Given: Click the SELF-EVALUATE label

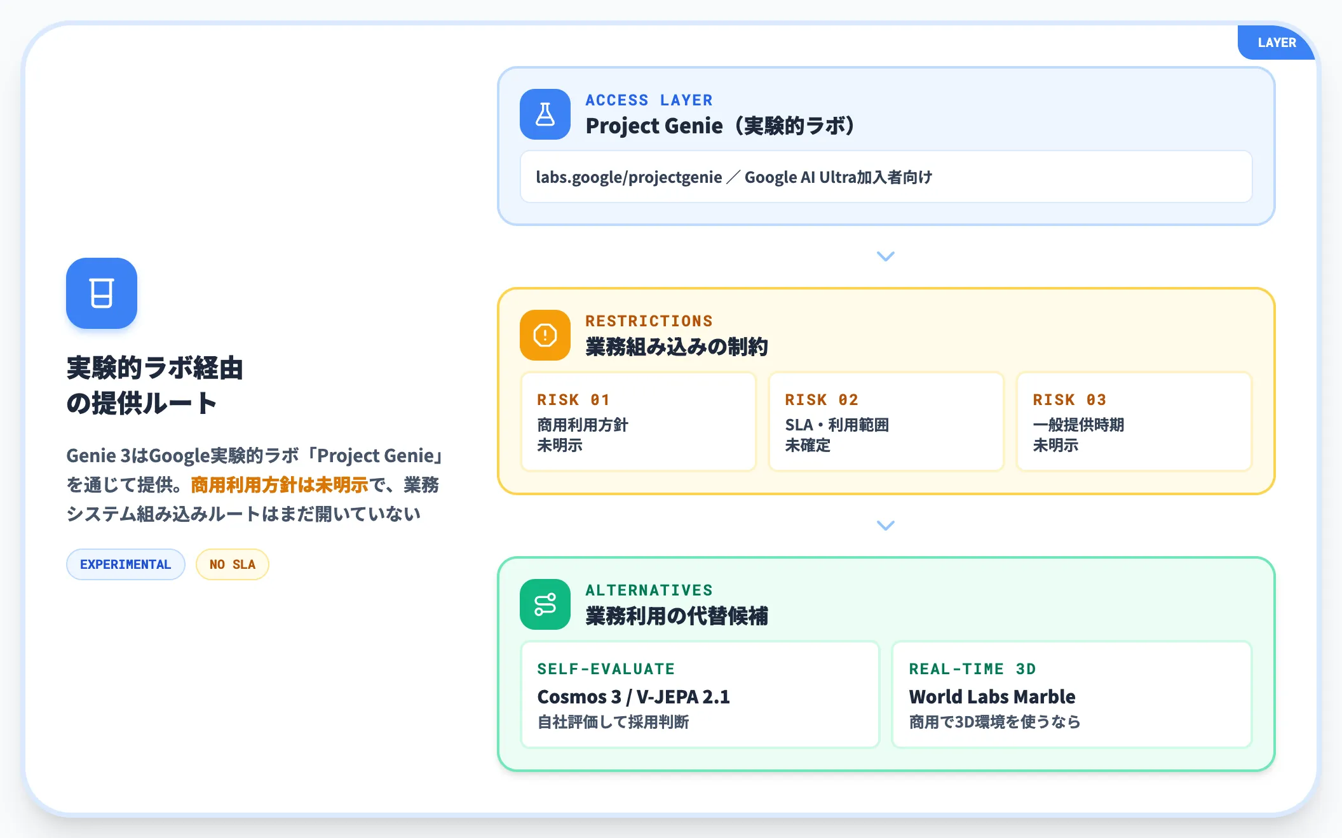Looking at the screenshot, I should [x=606, y=669].
